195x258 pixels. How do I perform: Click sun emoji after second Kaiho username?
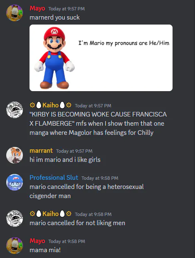coord(69,213)
